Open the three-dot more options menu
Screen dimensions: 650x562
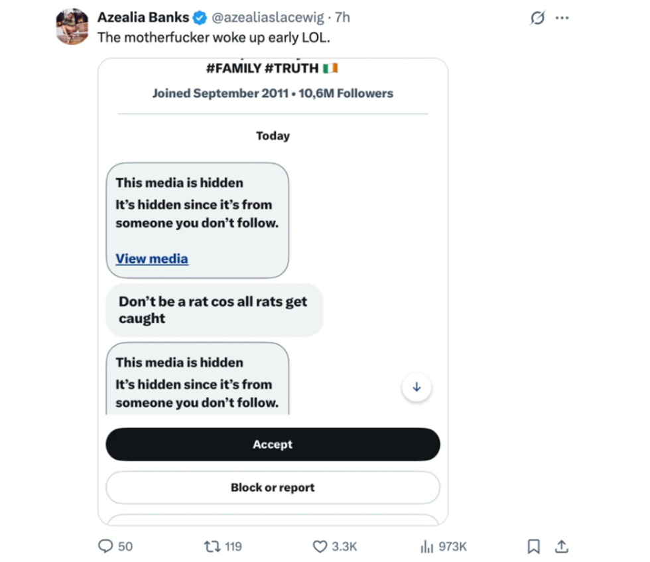562,19
